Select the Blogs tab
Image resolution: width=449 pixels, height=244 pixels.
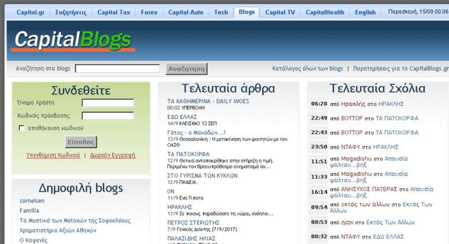coord(247,12)
